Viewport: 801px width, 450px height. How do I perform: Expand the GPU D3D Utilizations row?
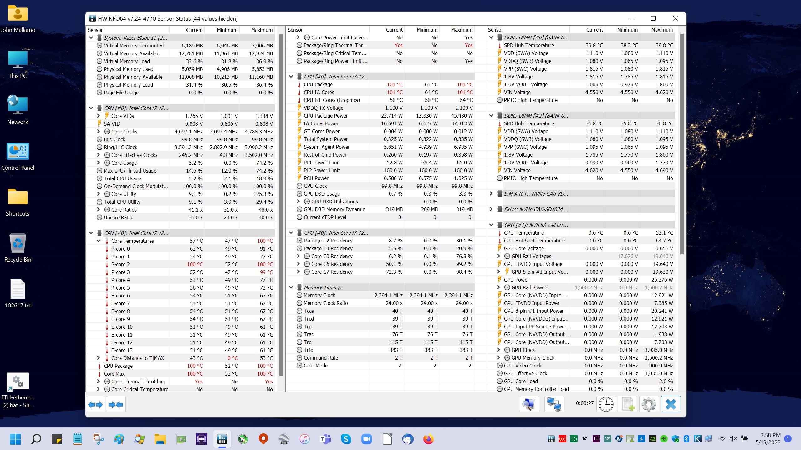point(298,201)
